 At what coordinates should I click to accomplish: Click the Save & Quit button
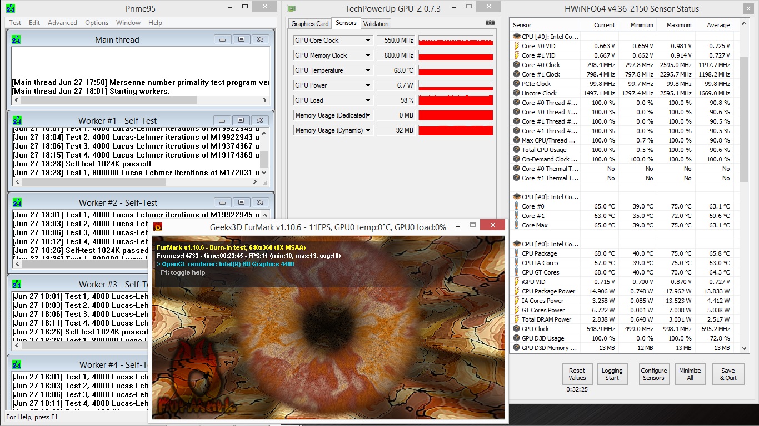[x=728, y=374]
